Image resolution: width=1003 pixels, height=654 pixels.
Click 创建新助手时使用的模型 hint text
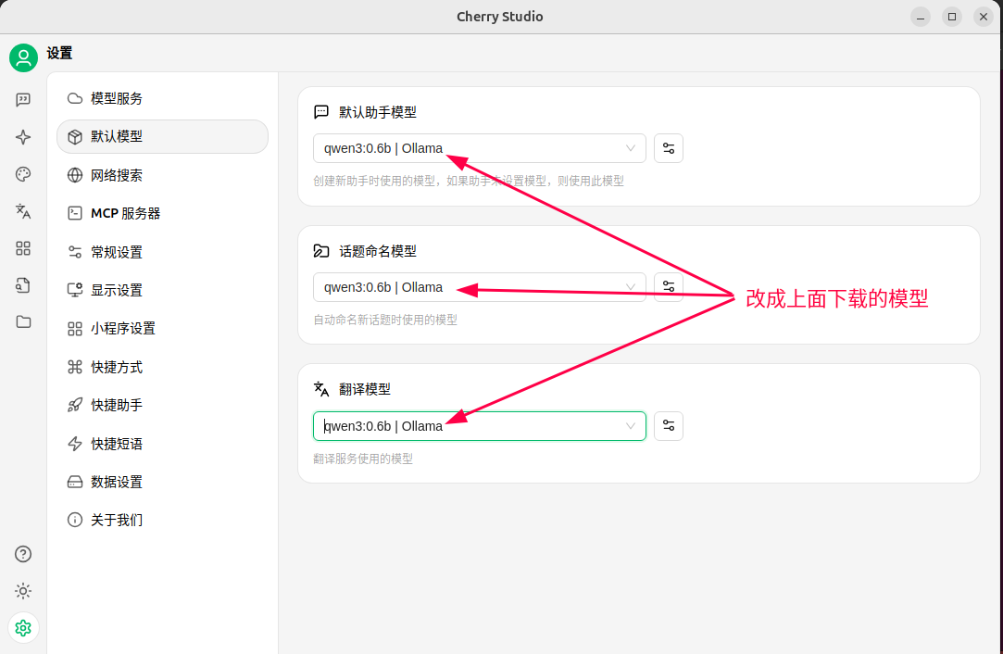(x=469, y=181)
